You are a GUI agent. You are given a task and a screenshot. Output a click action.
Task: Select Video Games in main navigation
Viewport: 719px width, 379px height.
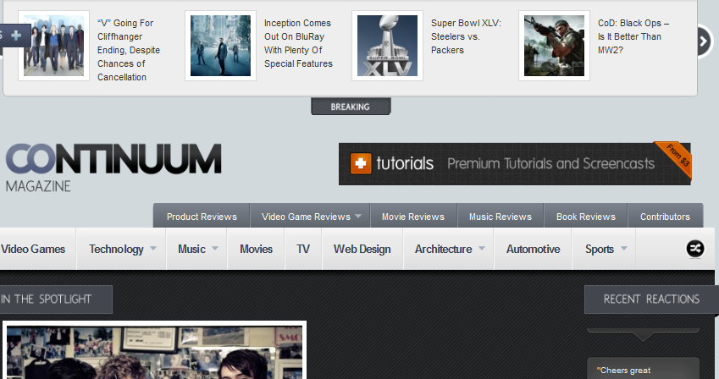click(x=33, y=249)
